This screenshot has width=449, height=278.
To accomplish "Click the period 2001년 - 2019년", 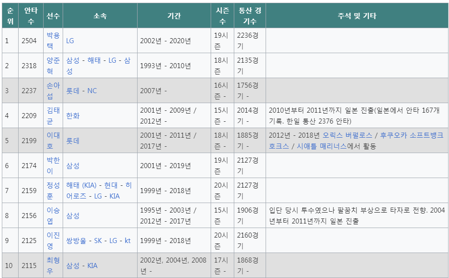I will (x=166, y=166).
